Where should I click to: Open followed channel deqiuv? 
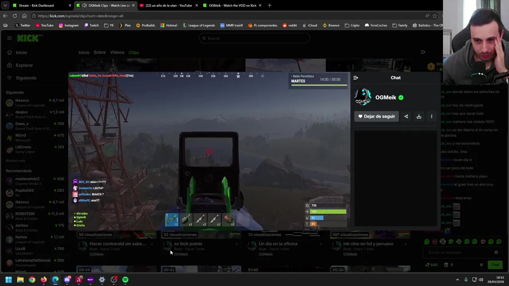(x=35, y=114)
